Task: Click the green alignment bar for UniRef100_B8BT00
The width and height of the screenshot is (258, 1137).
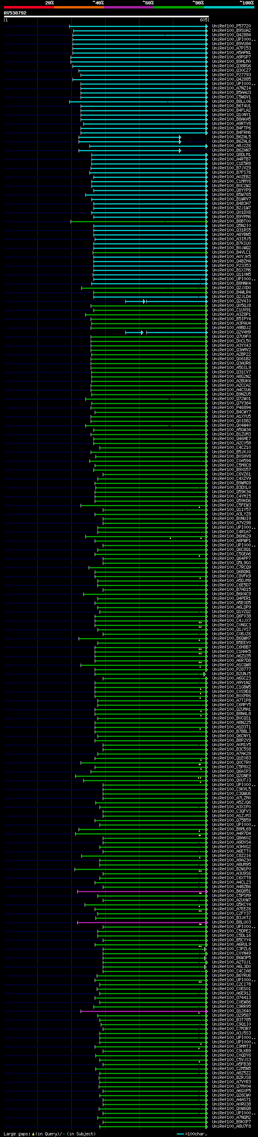Action: pyautogui.click(x=139, y=221)
